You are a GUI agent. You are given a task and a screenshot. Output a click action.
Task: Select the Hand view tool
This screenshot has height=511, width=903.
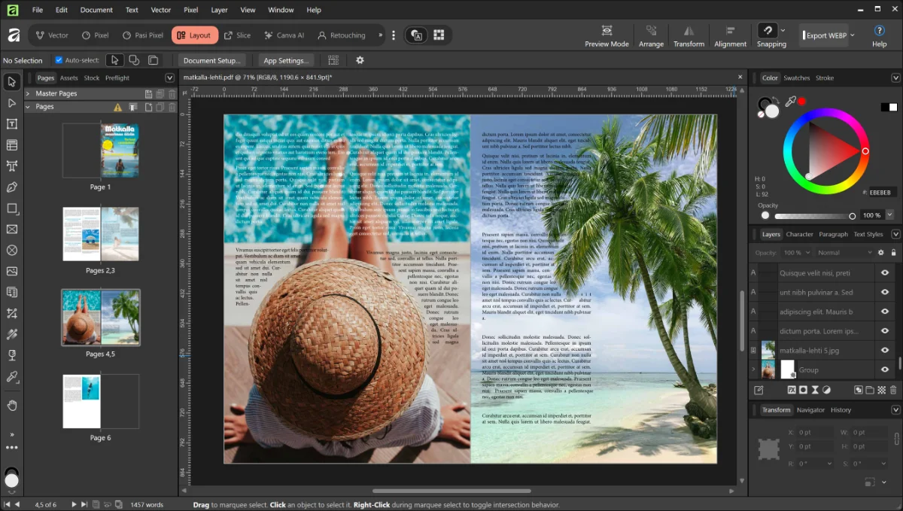click(x=11, y=406)
